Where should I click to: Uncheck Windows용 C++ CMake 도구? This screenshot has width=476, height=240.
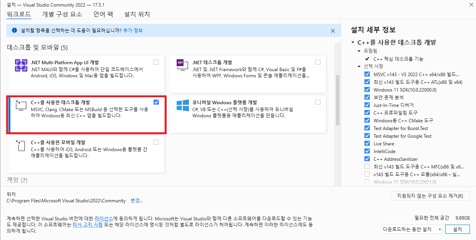(x=367, y=120)
